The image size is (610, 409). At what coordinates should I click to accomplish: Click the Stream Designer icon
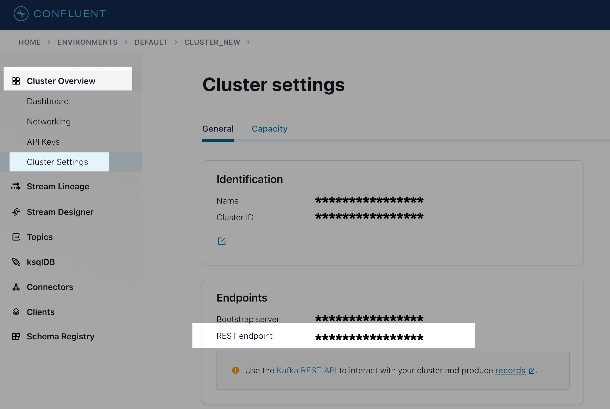click(x=16, y=212)
